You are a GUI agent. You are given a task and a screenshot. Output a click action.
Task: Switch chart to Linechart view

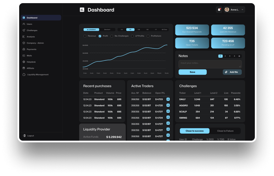pyautogui.click(x=91, y=30)
